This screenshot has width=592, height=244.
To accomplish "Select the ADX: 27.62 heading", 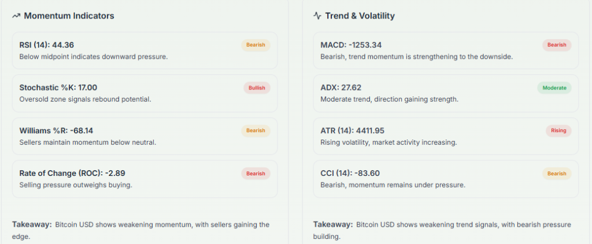I will point(341,88).
